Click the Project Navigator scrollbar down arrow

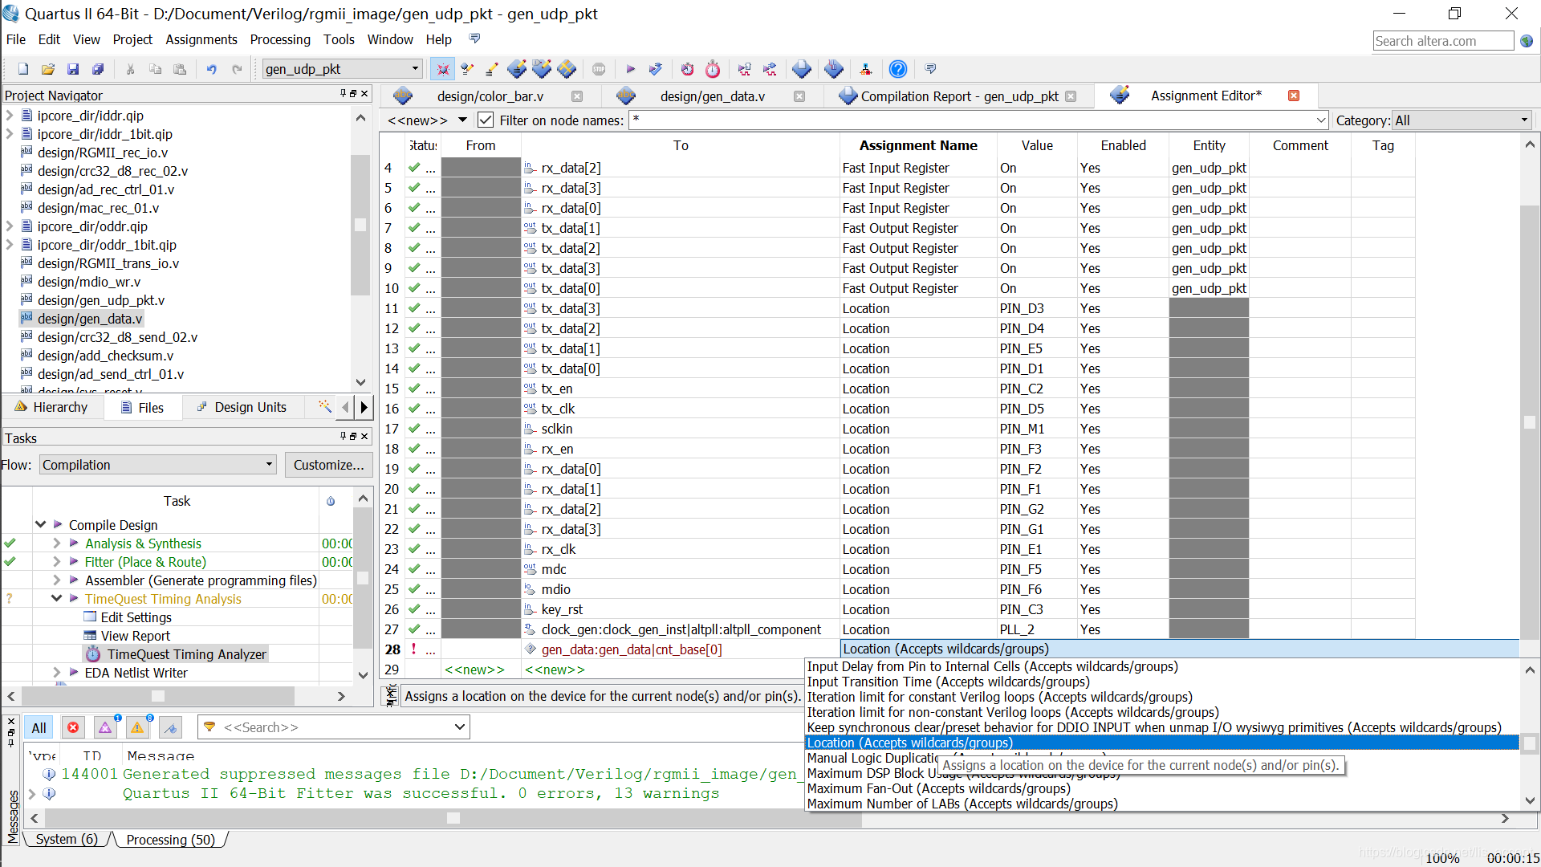[x=360, y=382]
